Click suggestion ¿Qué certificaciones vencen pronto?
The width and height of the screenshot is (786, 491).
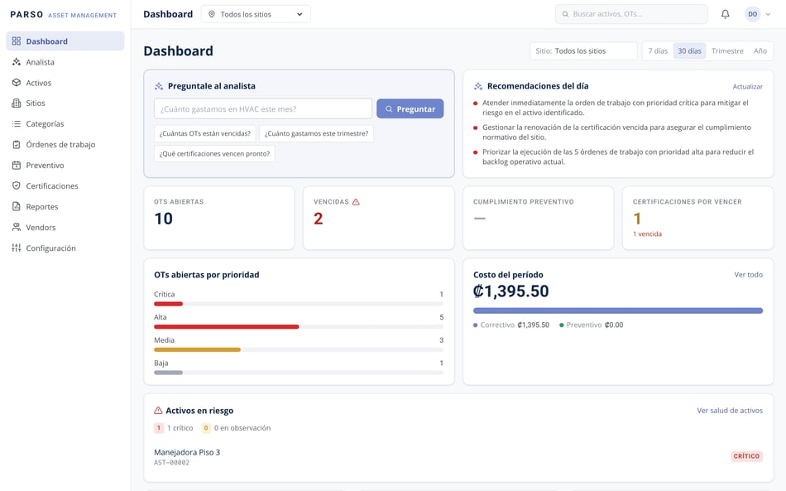(x=214, y=153)
